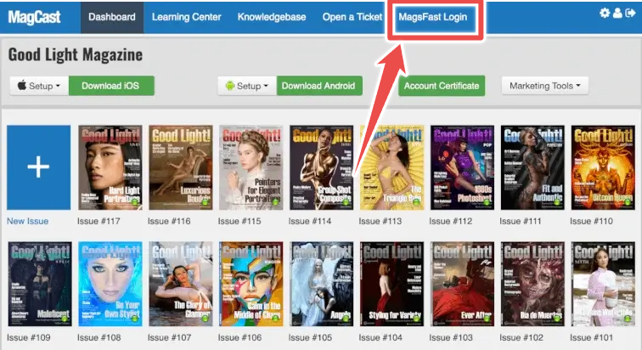This screenshot has height=350, width=642.
Task: Open Issue #103 cover thumbnail
Action: coord(462,284)
